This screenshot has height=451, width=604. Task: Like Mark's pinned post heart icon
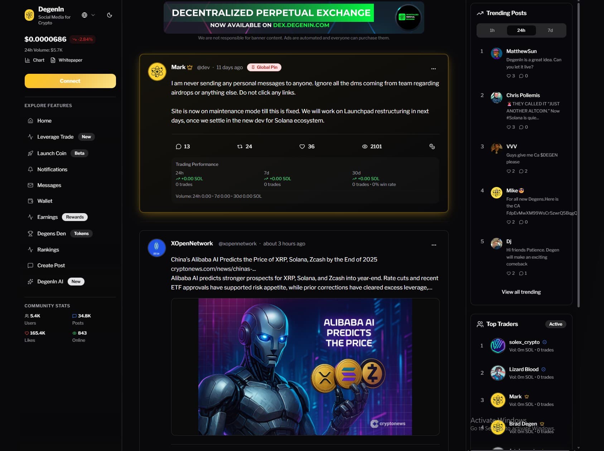click(302, 147)
